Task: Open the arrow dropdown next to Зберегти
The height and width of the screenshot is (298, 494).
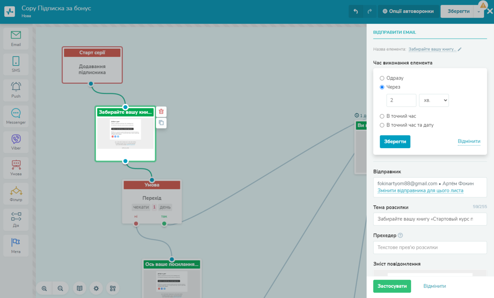Action: (x=478, y=11)
